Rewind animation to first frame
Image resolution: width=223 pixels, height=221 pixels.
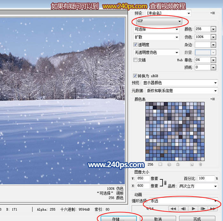click(173, 209)
